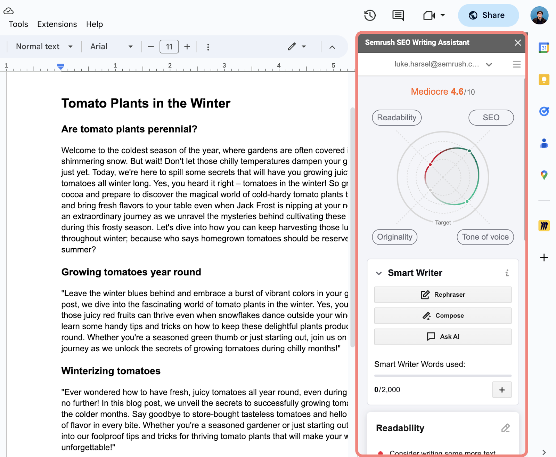The width and height of the screenshot is (556, 457).
Task: Click the Share button
Action: click(x=488, y=15)
